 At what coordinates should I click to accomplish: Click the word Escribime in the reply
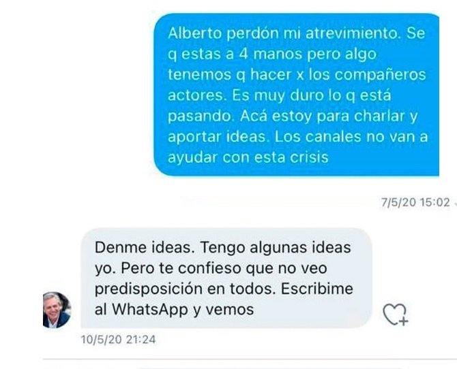[317, 289]
